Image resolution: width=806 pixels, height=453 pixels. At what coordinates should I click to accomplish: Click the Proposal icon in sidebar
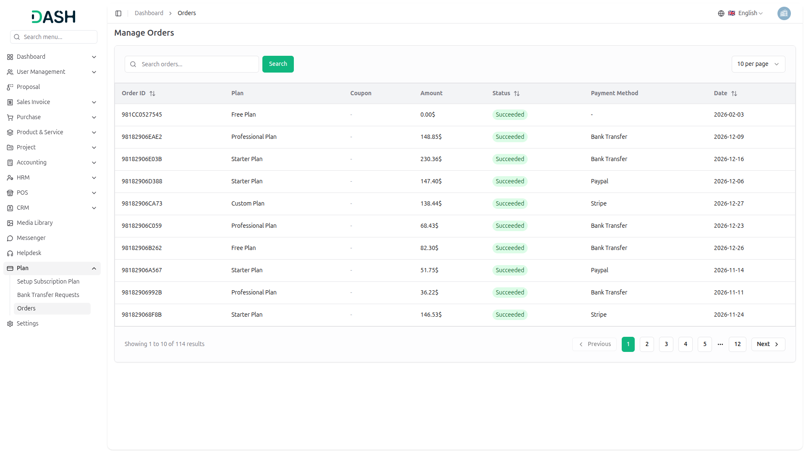click(x=10, y=87)
